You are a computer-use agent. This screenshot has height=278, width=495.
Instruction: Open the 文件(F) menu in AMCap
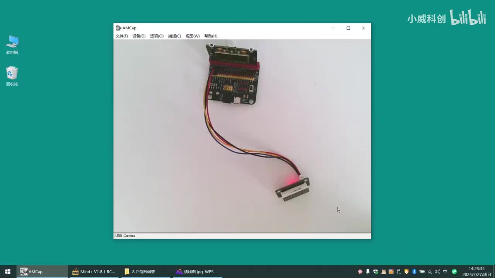tap(121, 36)
